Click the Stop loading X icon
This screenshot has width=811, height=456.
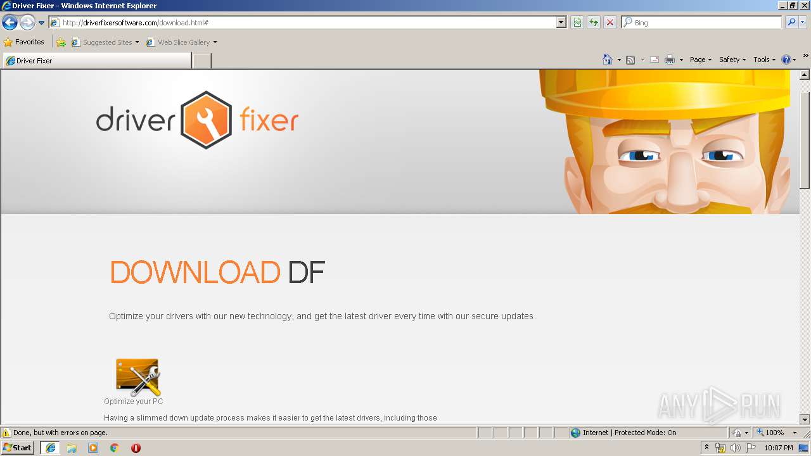point(610,23)
